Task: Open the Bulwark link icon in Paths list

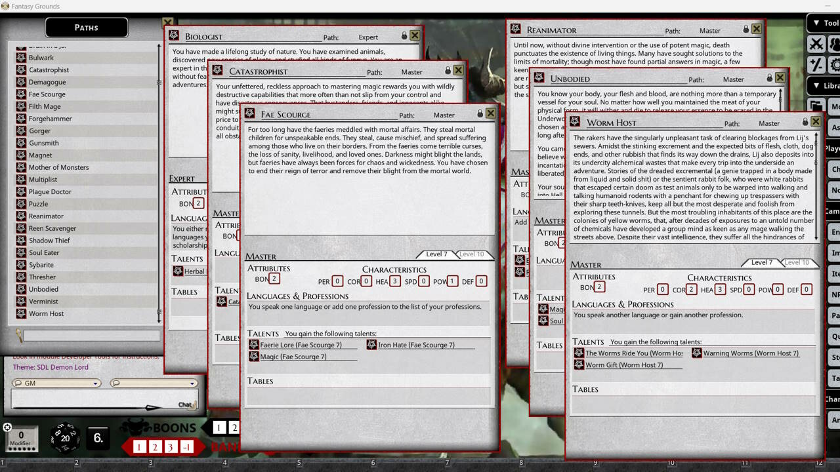Action: coord(21,58)
